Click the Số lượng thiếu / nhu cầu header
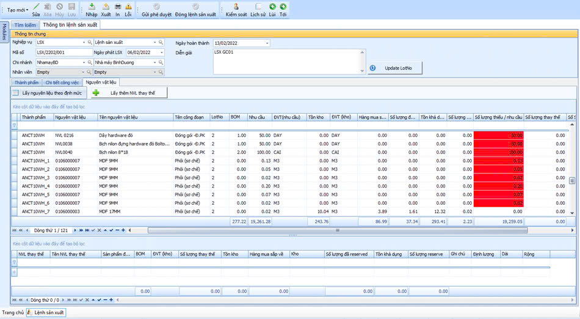The height and width of the screenshot is (319, 580). coord(498,117)
